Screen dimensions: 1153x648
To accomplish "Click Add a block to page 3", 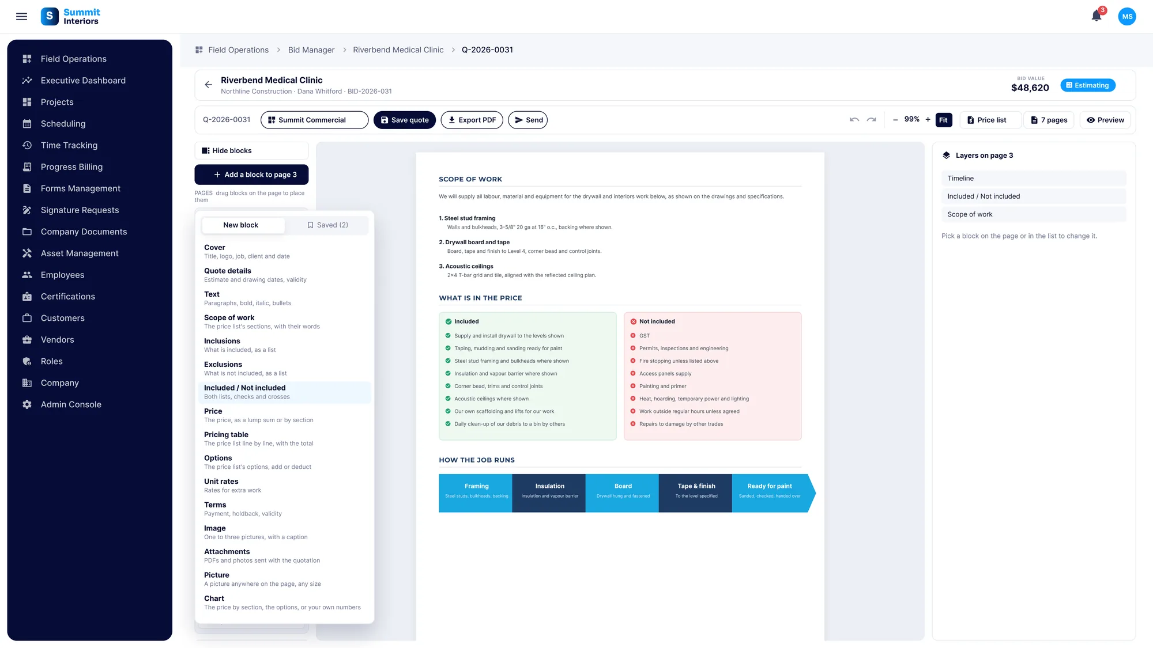I will coord(251,175).
